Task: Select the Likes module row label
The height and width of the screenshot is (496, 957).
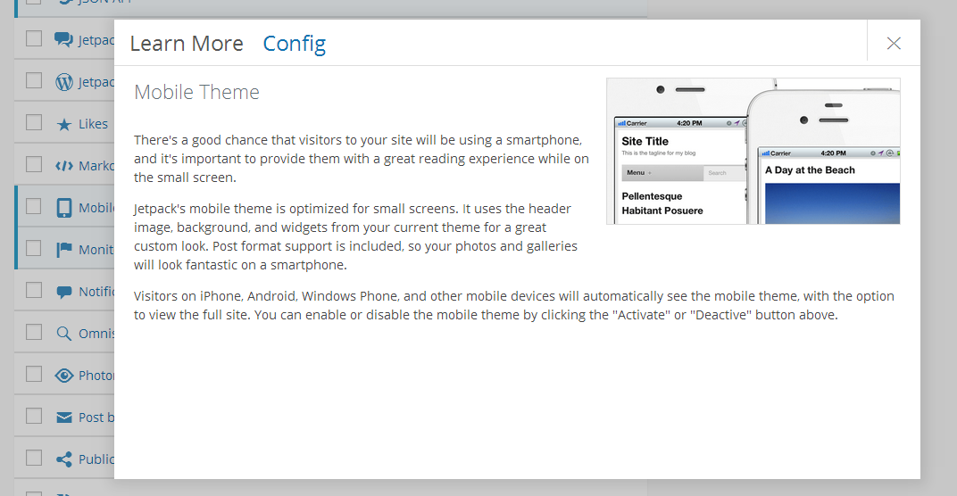Action: [93, 125]
